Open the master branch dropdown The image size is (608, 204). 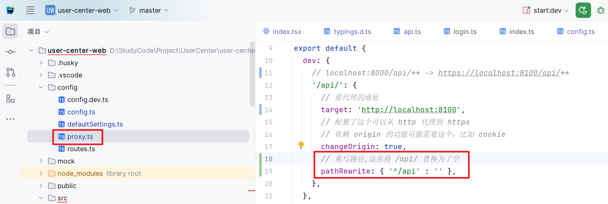[149, 10]
